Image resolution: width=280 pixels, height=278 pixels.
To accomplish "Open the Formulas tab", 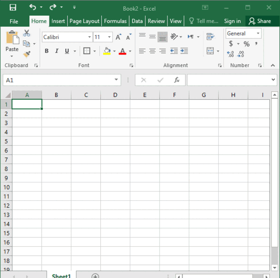I will 115,21.
